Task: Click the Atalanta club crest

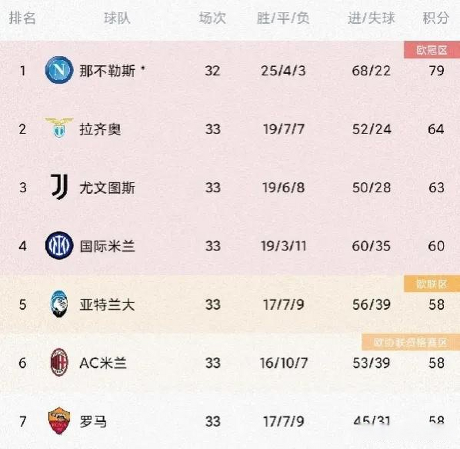Action: 59,304
